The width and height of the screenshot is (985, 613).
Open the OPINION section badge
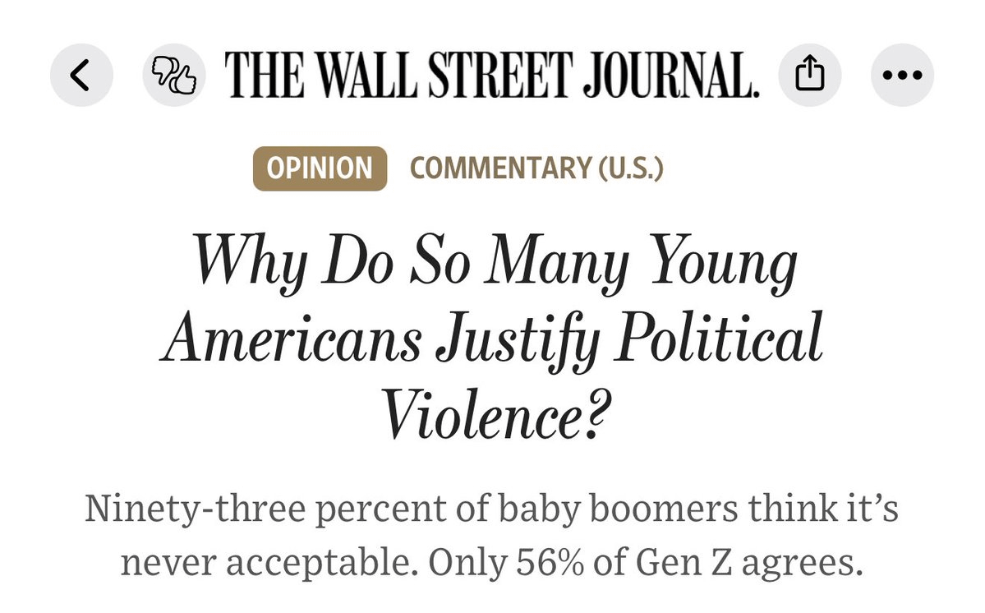pos(320,168)
